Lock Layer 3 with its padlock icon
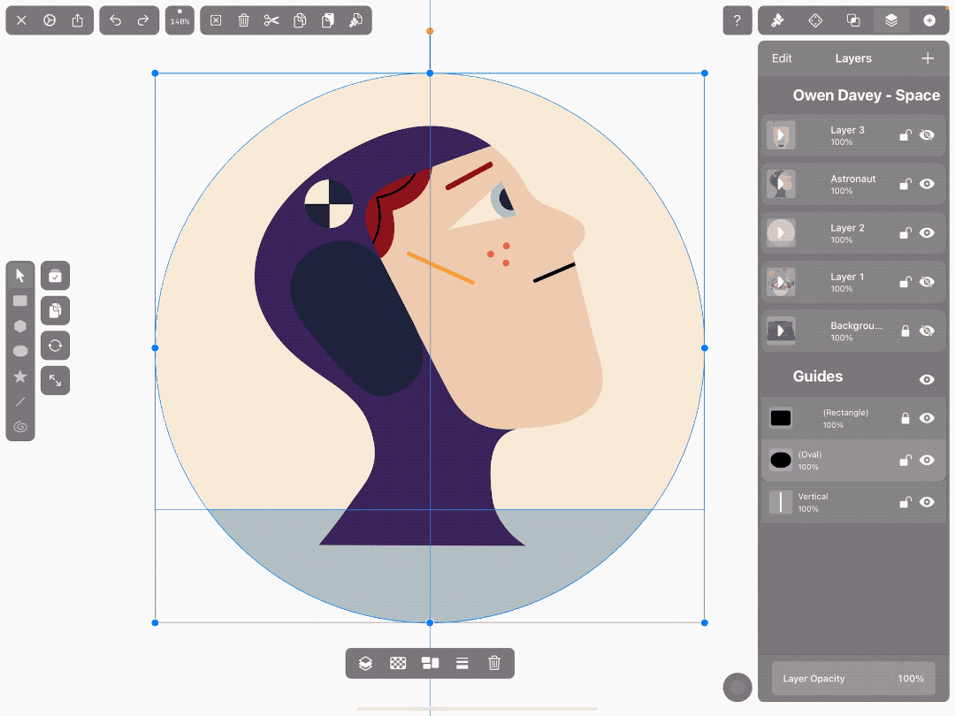This screenshot has height=716, width=955. coord(905,135)
